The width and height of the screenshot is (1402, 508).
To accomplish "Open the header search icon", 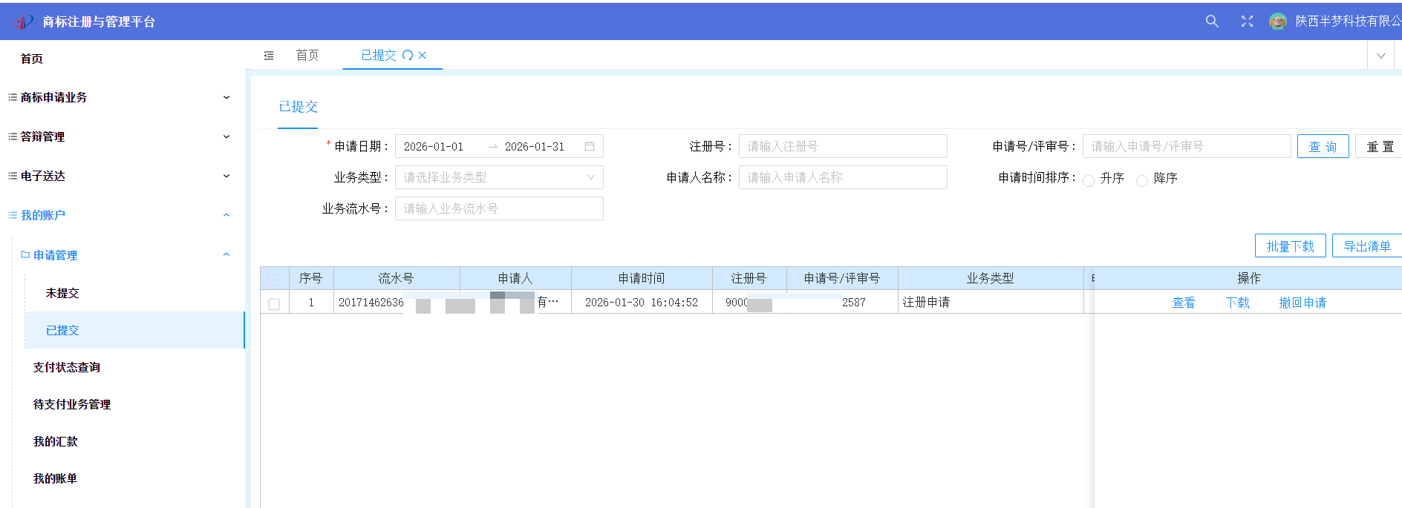I will [1212, 22].
